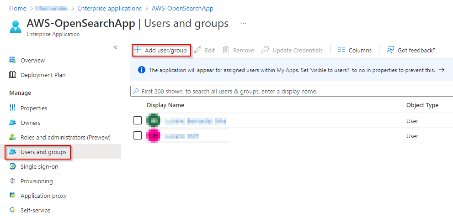Image resolution: width=453 pixels, height=222 pixels.
Task: Click the Got feedback person icon
Action: (x=390, y=50)
